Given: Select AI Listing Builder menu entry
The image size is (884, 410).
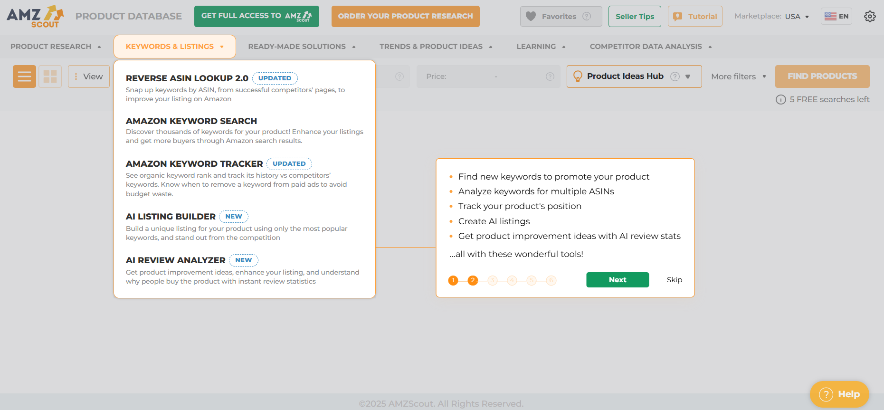Looking at the screenshot, I should tap(171, 217).
